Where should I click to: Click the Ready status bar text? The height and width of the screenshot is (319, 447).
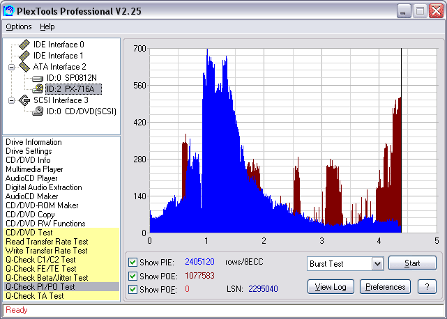coord(17,310)
